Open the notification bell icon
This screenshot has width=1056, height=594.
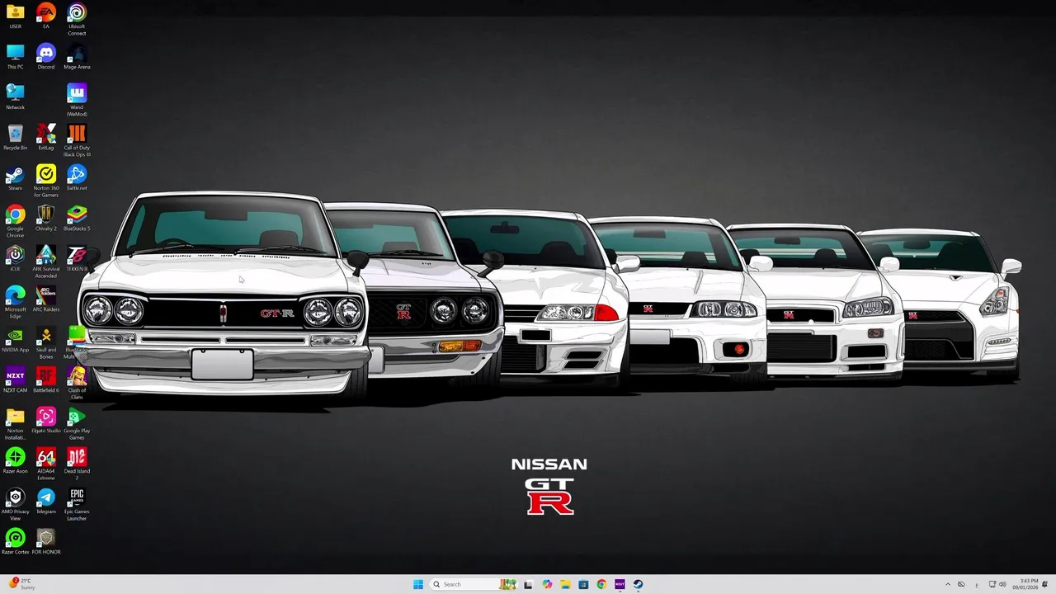pyautogui.click(x=1045, y=584)
